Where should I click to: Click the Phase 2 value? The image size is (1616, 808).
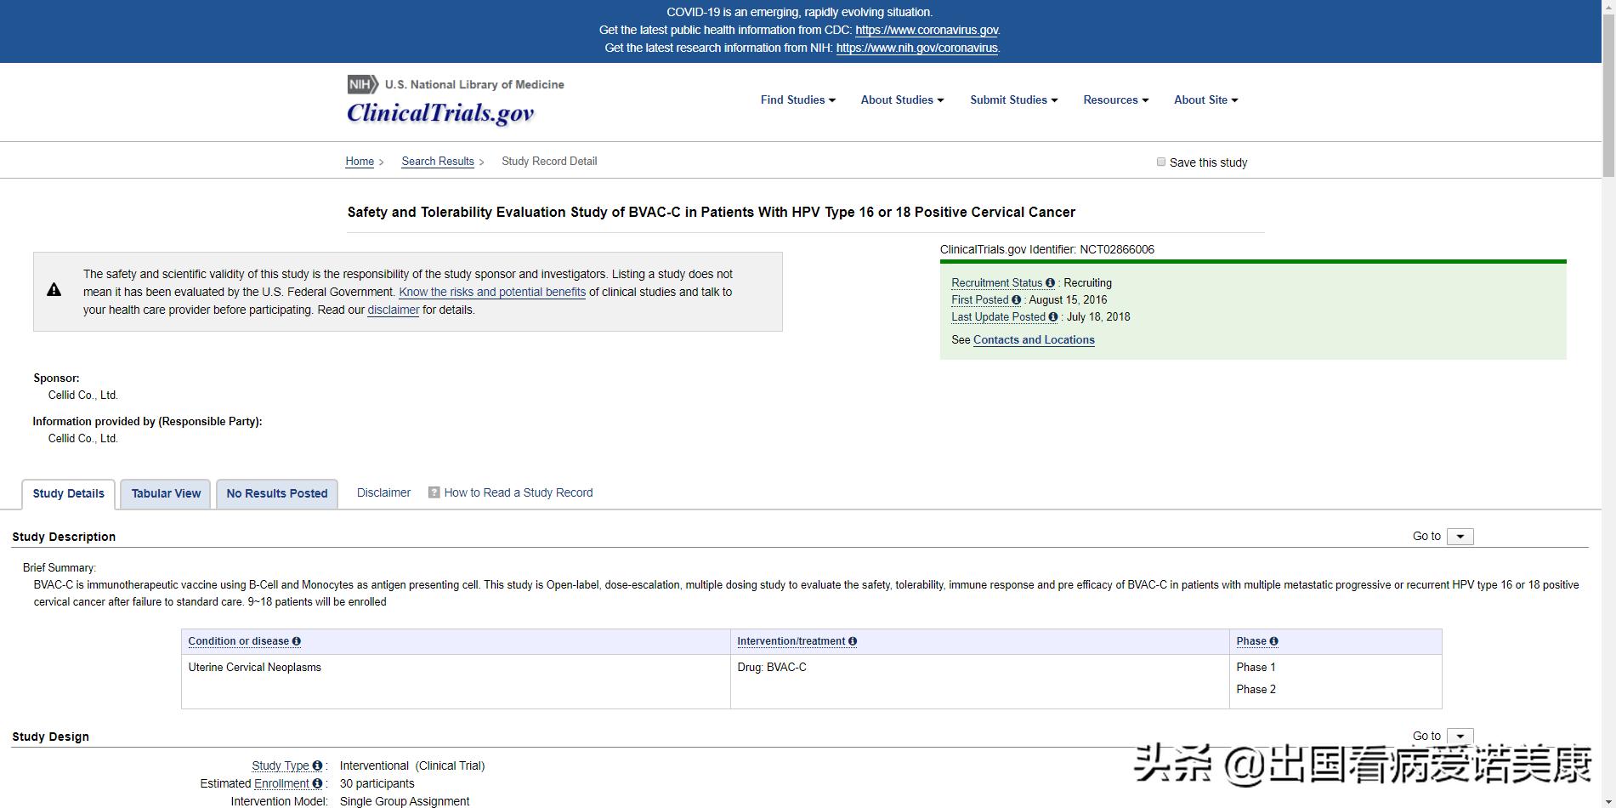(x=1256, y=690)
